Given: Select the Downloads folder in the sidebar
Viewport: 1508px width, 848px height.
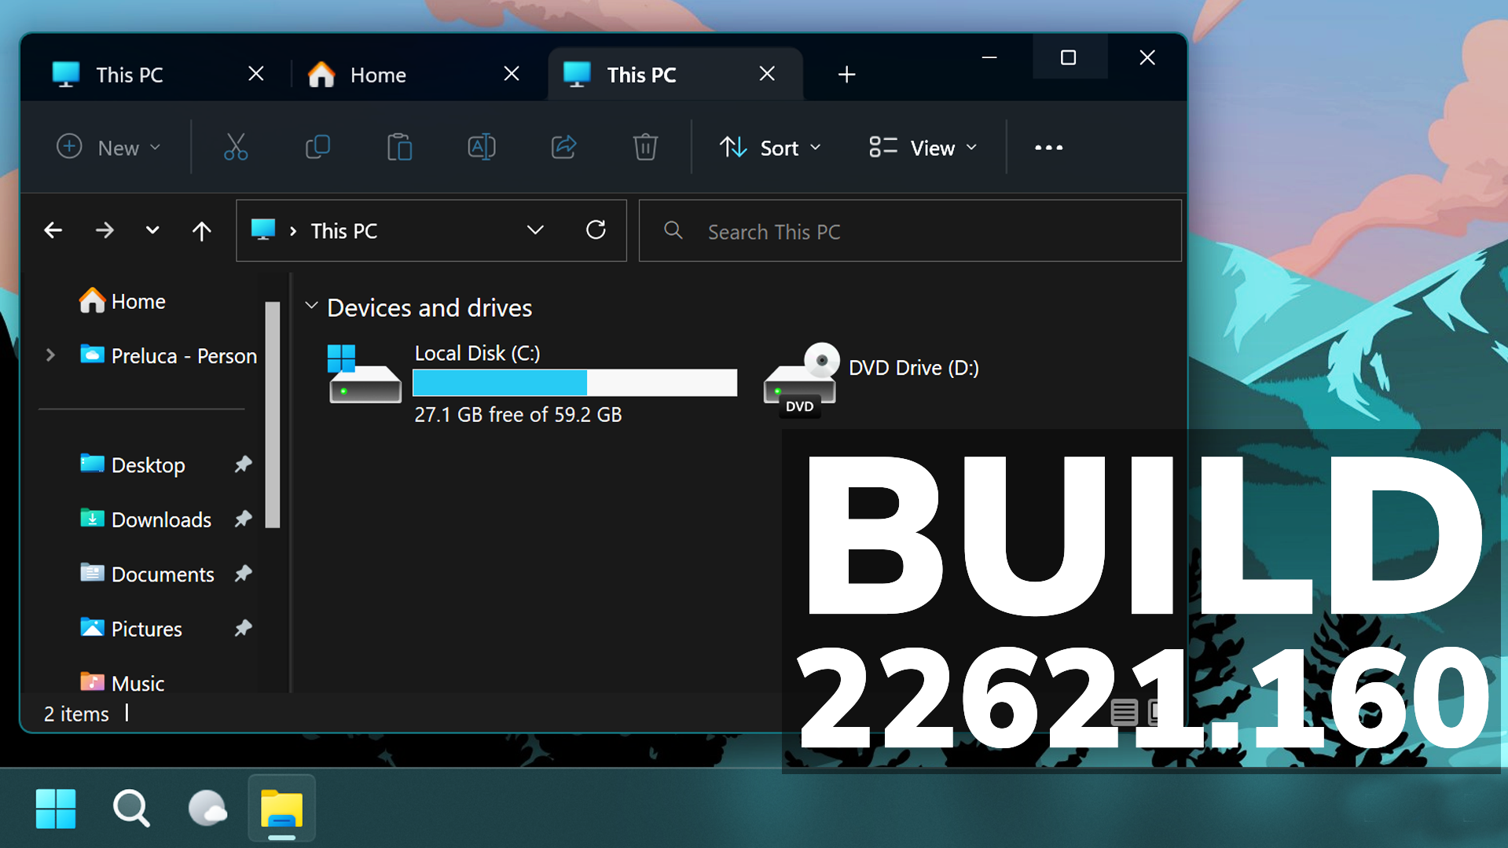Looking at the screenshot, I should coord(161,519).
